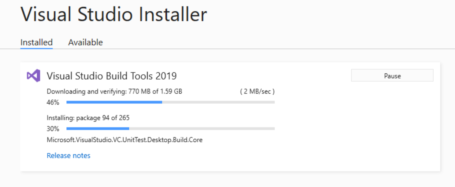
Task: Click the 46% download percentage label
Action: (53, 102)
